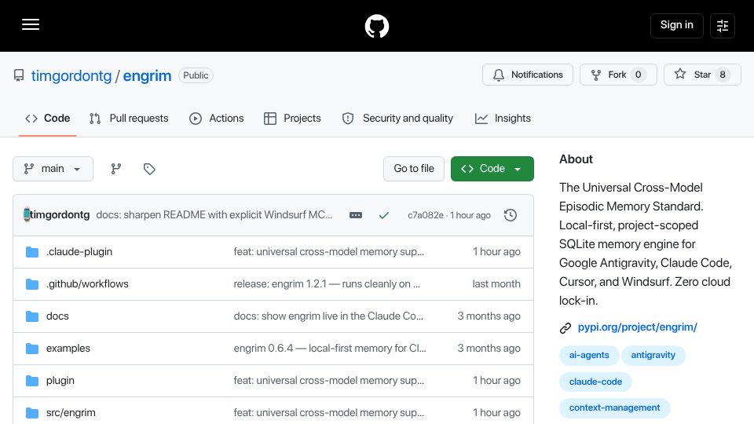754x424 pixels.
Task: Open plugin folder name
Action: 60,381
